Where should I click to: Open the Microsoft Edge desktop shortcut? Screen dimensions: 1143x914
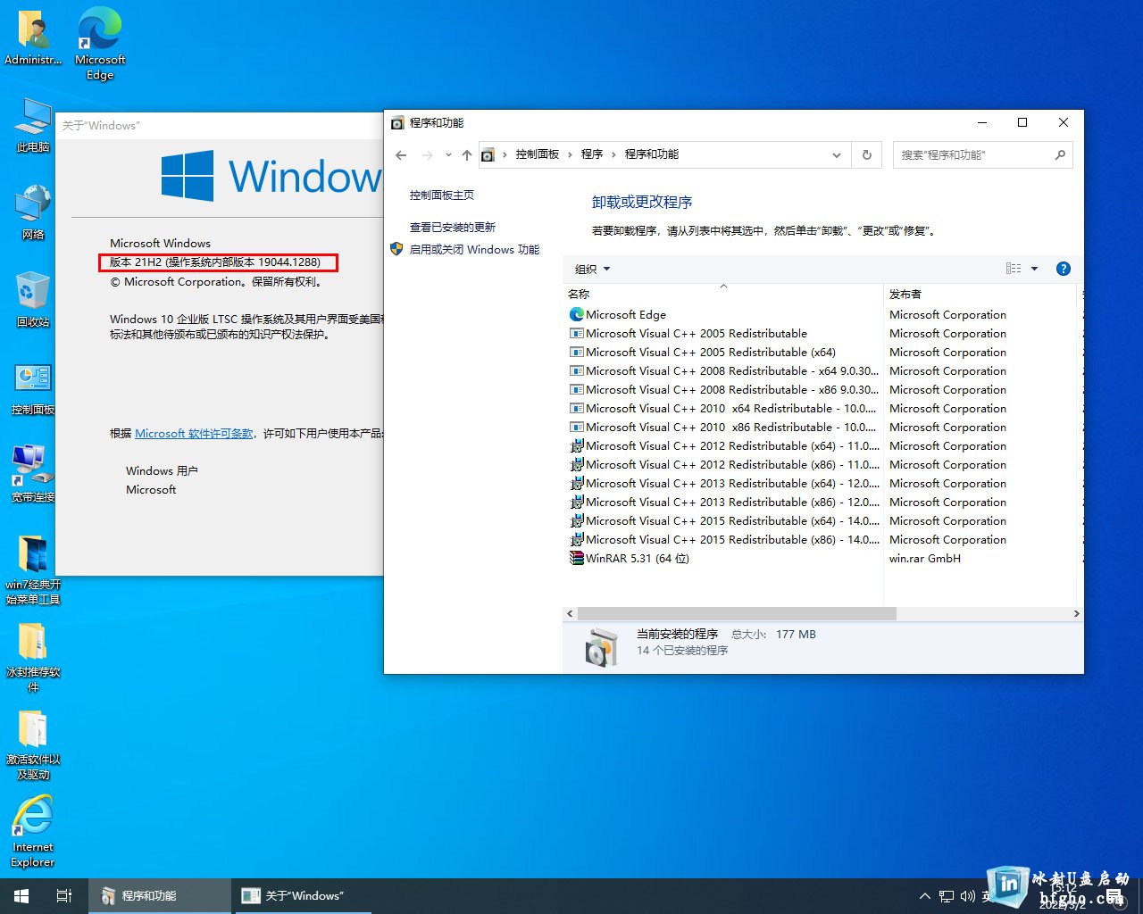[100, 43]
